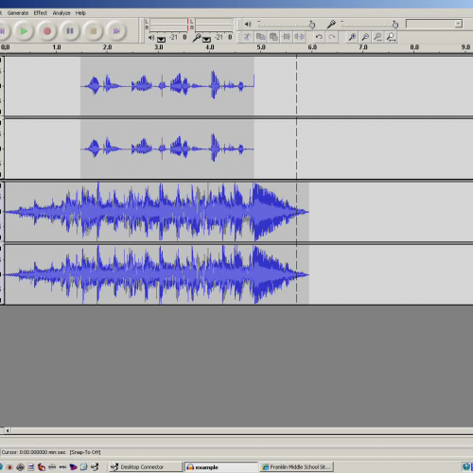Trim audio outside the selection
The image size is (473, 473).
pos(287,37)
